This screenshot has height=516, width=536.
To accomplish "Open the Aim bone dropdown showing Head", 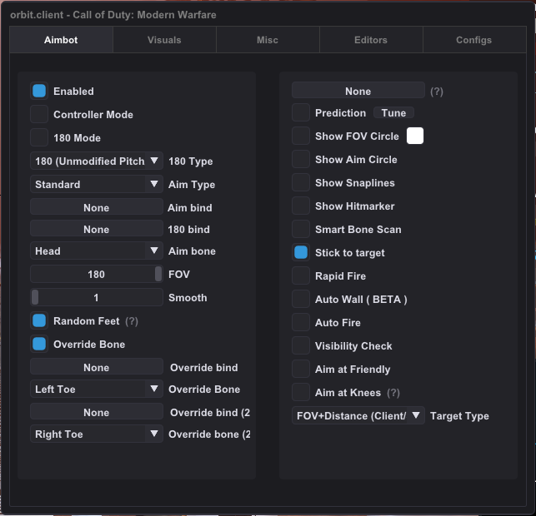I will (96, 251).
